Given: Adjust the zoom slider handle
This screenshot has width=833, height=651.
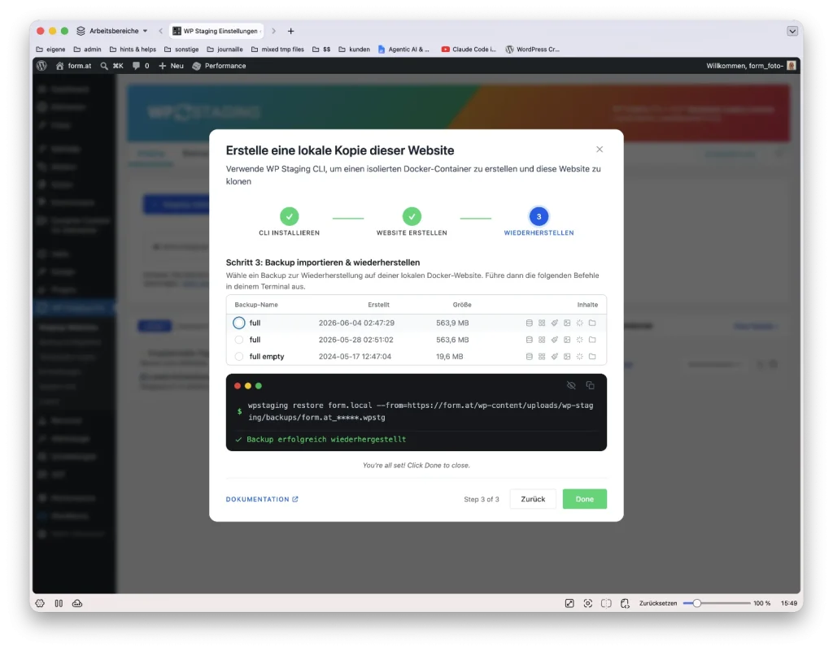Looking at the screenshot, I should 696,603.
